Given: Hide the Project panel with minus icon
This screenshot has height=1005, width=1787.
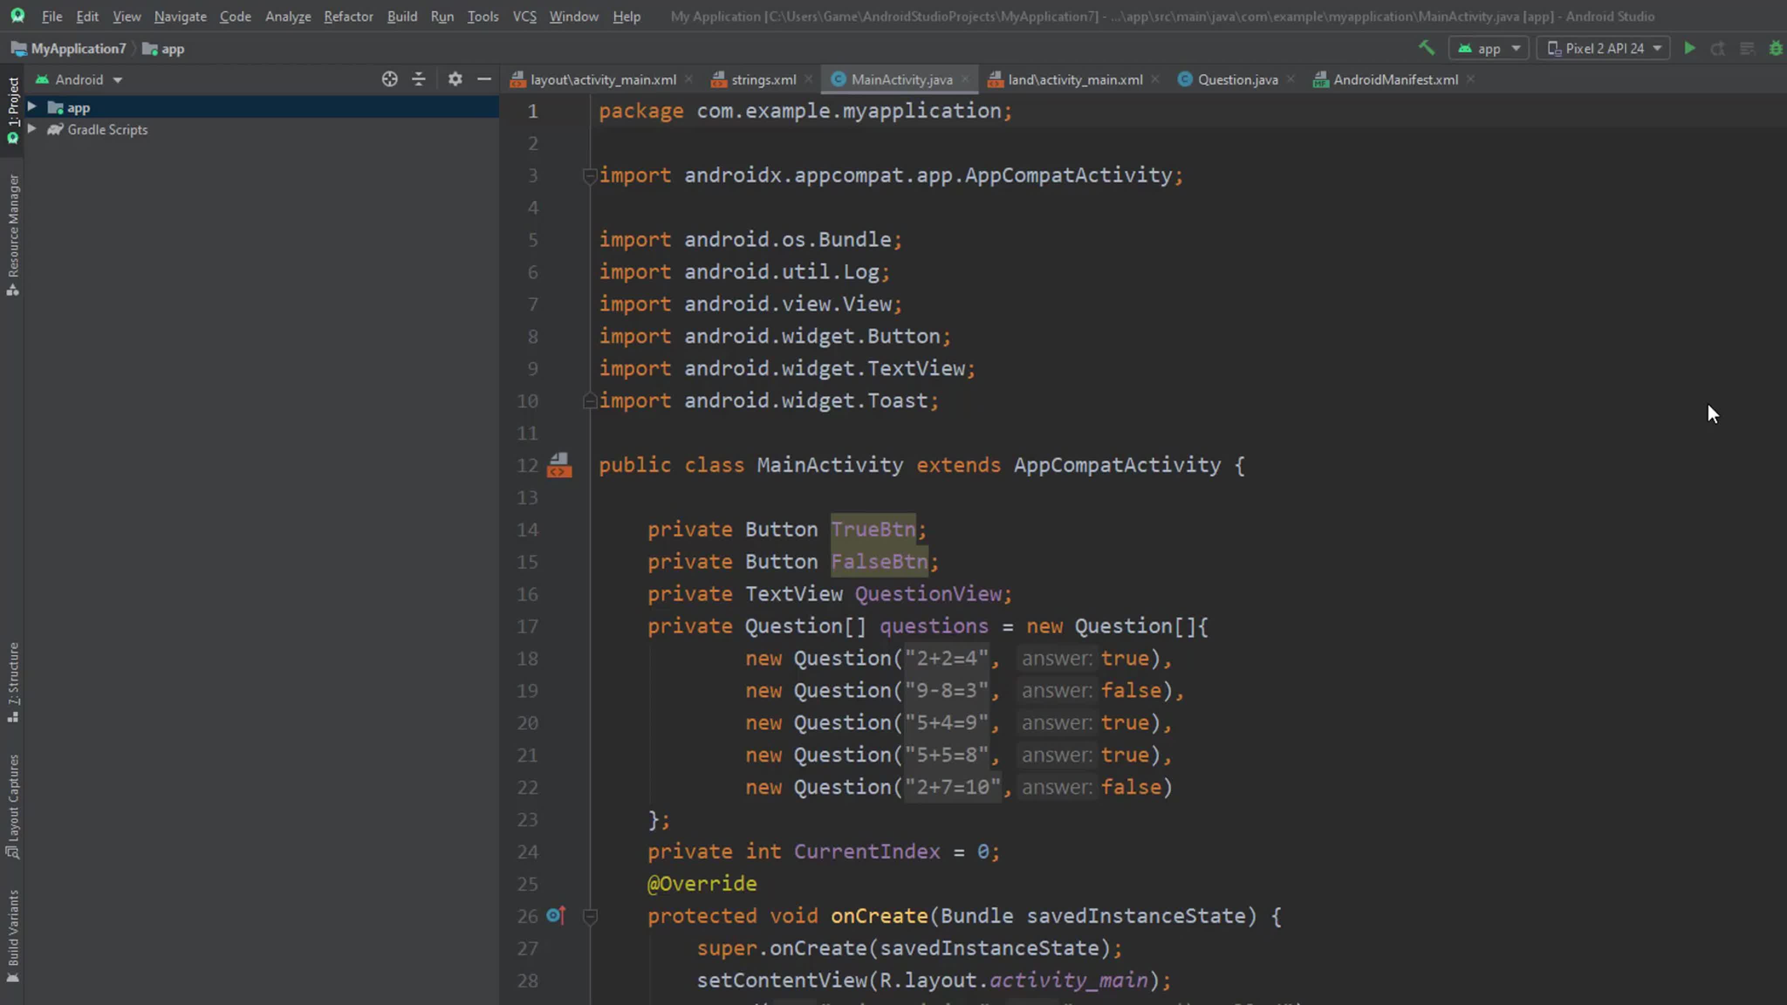Looking at the screenshot, I should click(x=484, y=80).
